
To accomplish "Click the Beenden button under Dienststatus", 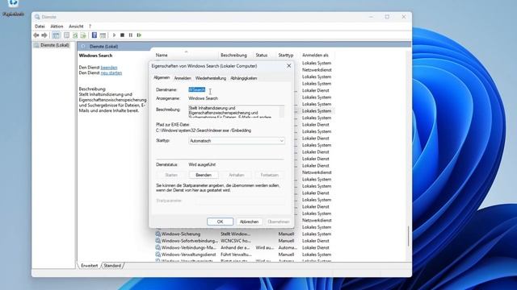I will (x=204, y=175).
